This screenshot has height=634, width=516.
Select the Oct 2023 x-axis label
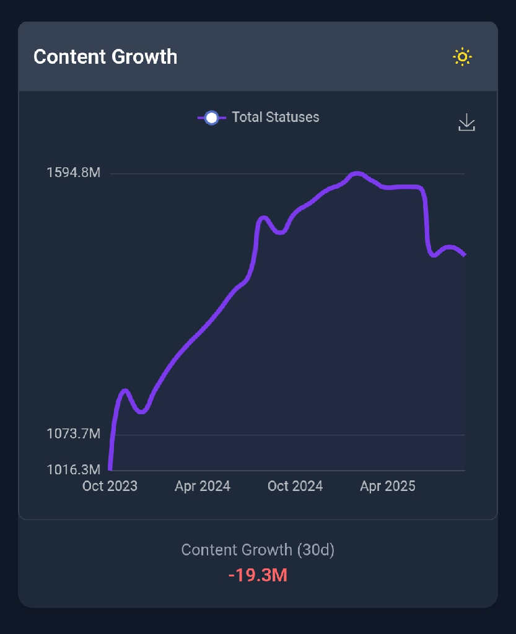[110, 486]
